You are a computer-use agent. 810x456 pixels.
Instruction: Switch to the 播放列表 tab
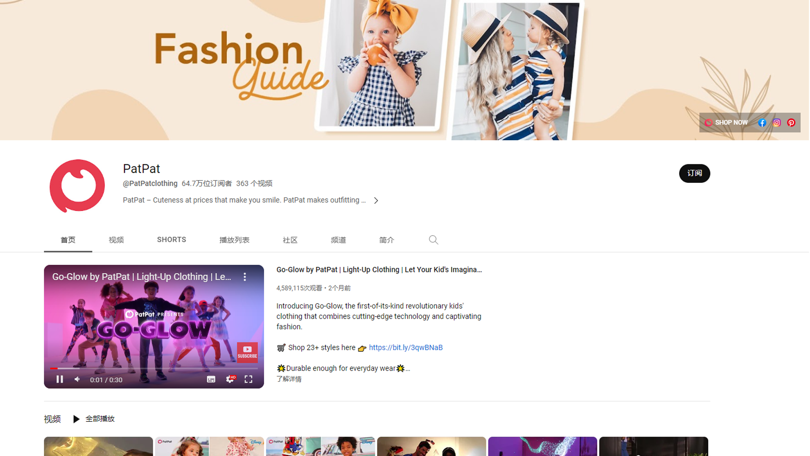(234, 240)
